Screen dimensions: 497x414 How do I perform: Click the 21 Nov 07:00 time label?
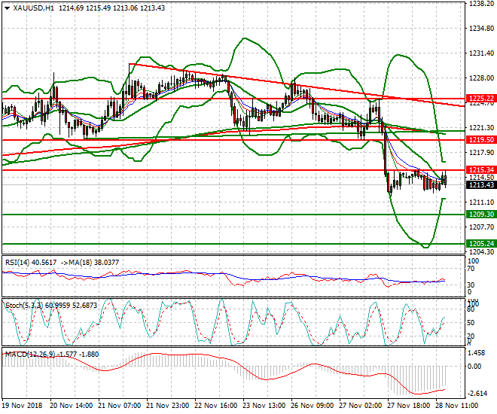[120, 406]
